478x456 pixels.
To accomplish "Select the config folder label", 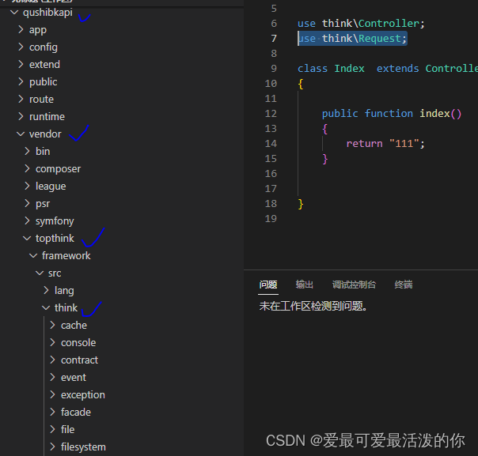I will click(x=44, y=47).
